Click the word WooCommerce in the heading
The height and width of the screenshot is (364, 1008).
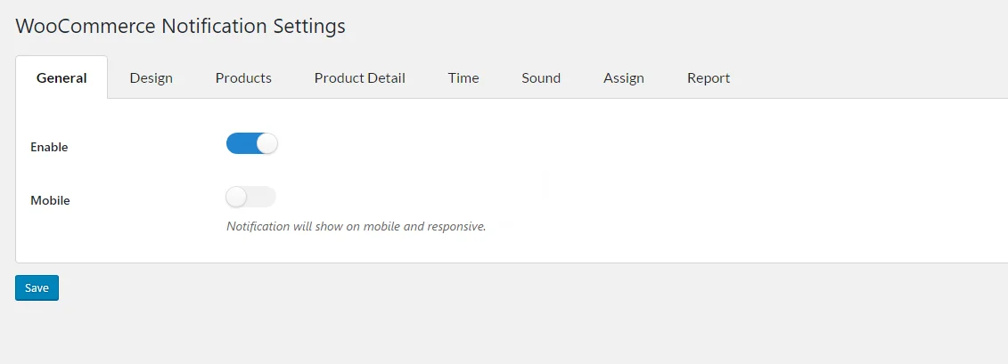(x=85, y=26)
